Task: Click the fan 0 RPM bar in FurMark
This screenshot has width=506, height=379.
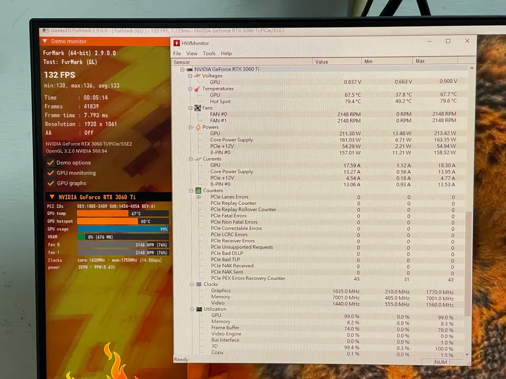Action: click(123, 245)
